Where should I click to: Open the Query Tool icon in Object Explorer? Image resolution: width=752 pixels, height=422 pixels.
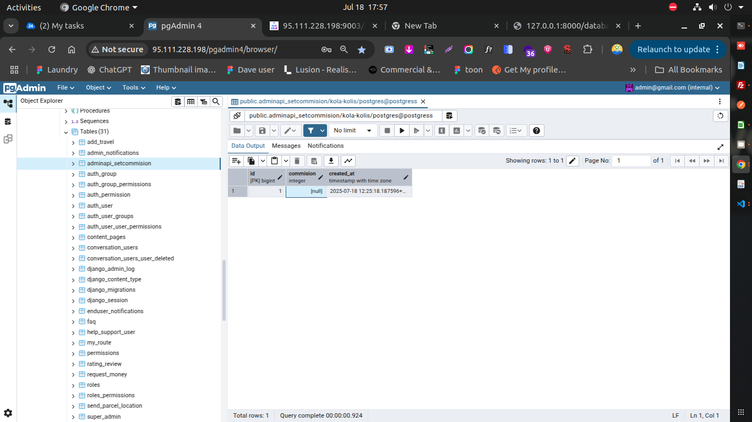tap(177, 102)
